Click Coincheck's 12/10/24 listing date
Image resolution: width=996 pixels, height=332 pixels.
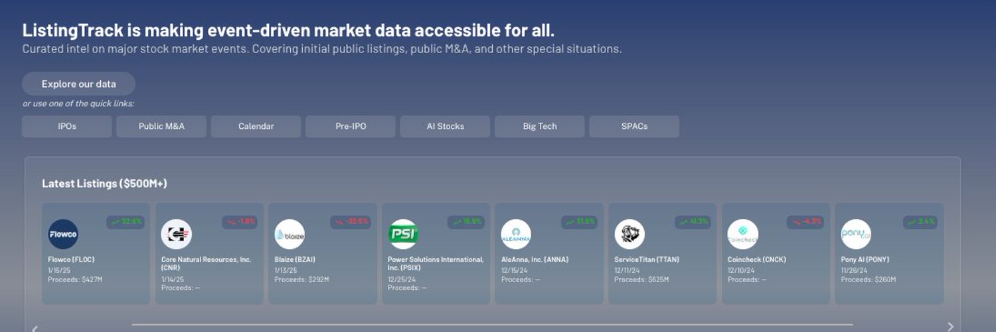(741, 270)
